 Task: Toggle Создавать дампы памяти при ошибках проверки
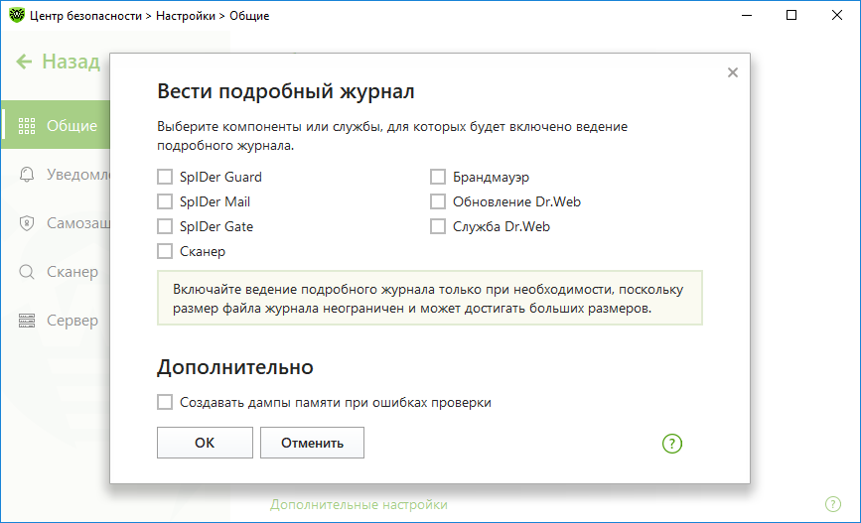tap(165, 402)
